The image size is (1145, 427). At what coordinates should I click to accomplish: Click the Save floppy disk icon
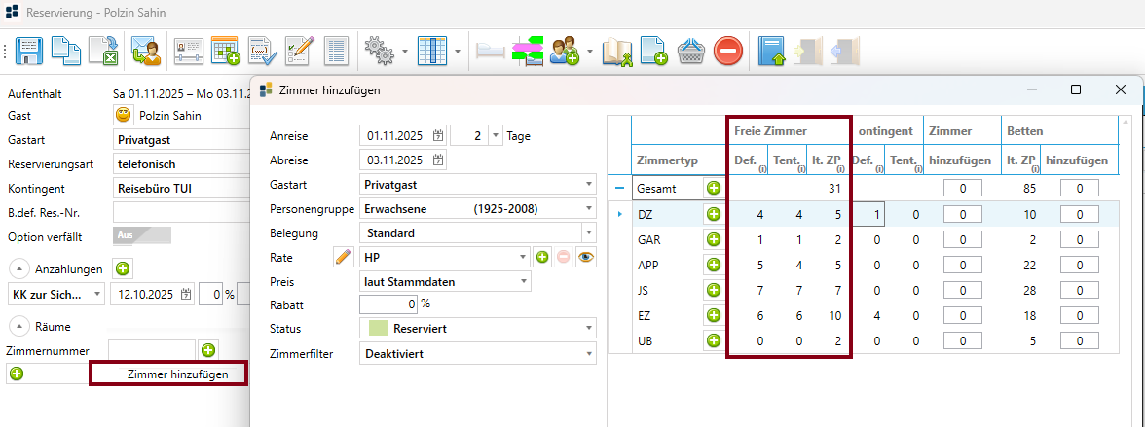pyautogui.click(x=29, y=51)
